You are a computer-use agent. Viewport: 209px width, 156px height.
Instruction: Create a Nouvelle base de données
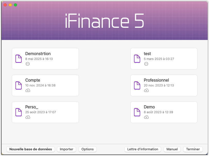pos(31,149)
